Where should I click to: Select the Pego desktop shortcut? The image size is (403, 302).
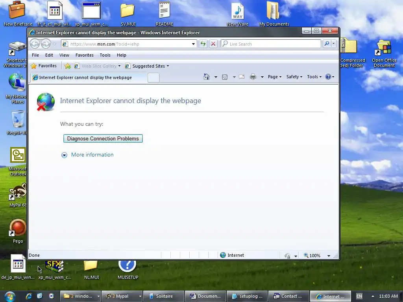(18, 231)
